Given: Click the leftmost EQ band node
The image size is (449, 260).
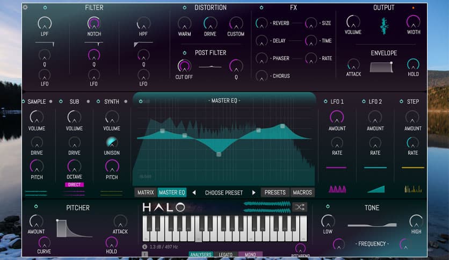Looking at the screenshot, I should (x=162, y=131).
